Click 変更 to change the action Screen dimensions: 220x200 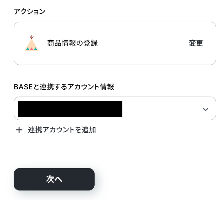196,43
